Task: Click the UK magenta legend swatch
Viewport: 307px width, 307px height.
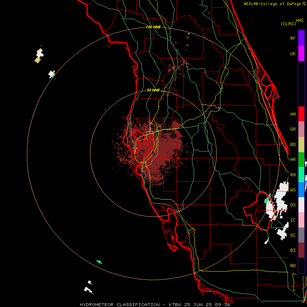Action: [x=301, y=54]
